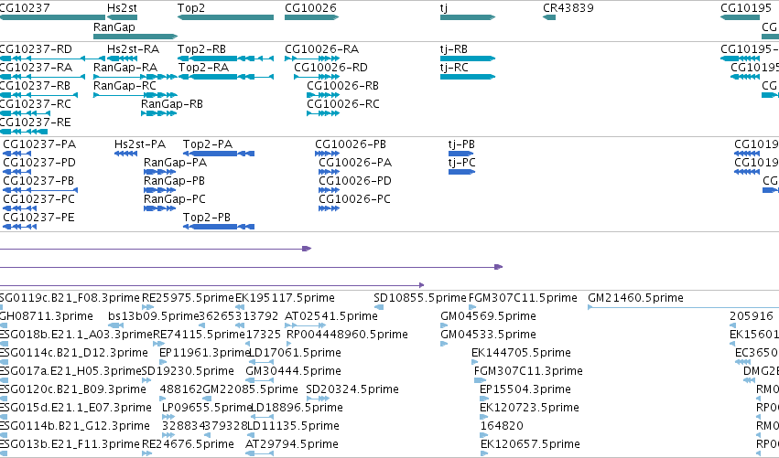Click EST GM21460.5prime

(635, 298)
